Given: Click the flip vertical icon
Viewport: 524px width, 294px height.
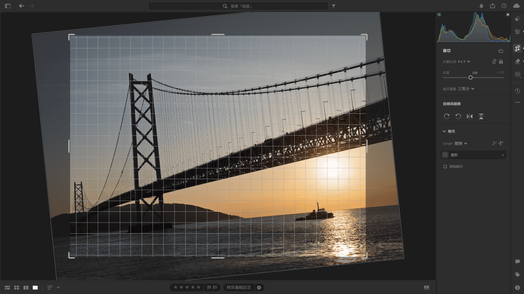Looking at the screenshot, I should coord(482,116).
